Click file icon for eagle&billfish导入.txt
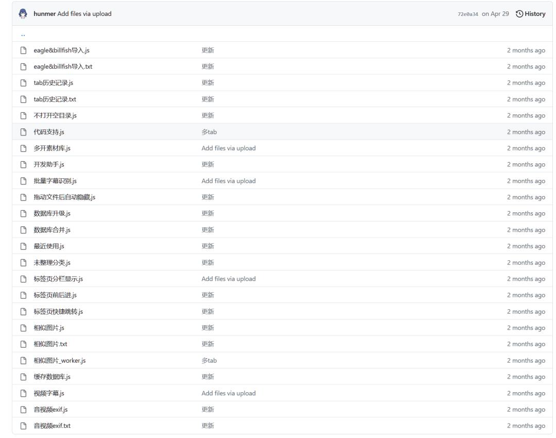The image size is (556, 438). (23, 66)
